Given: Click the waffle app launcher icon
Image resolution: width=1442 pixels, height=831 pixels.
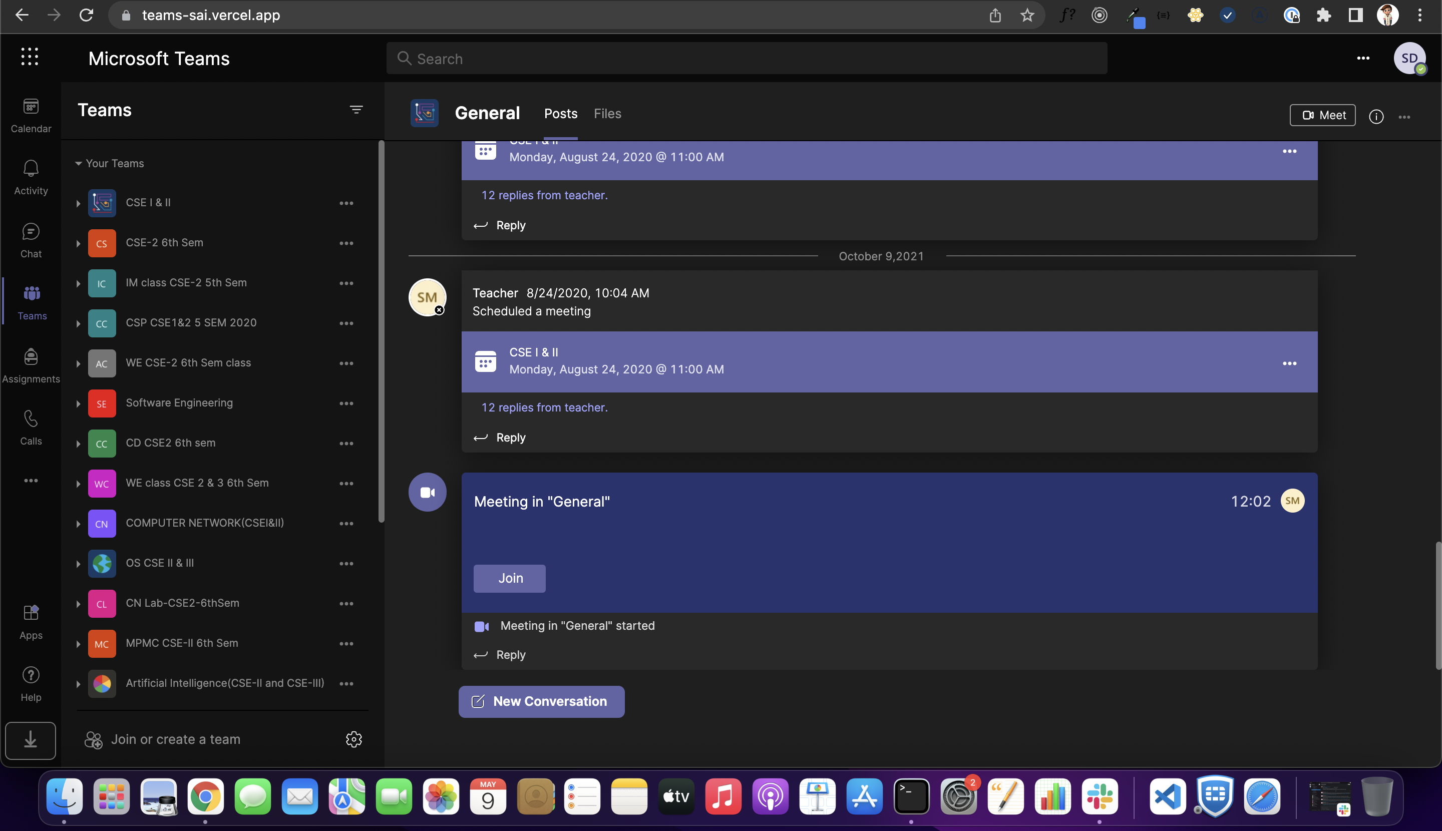Looking at the screenshot, I should click(x=30, y=57).
